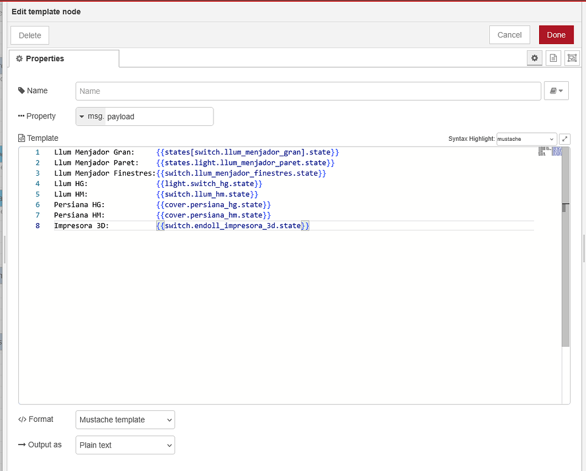Confirm changes with the Done button
Screen dimensions: 586x471
[556, 34]
